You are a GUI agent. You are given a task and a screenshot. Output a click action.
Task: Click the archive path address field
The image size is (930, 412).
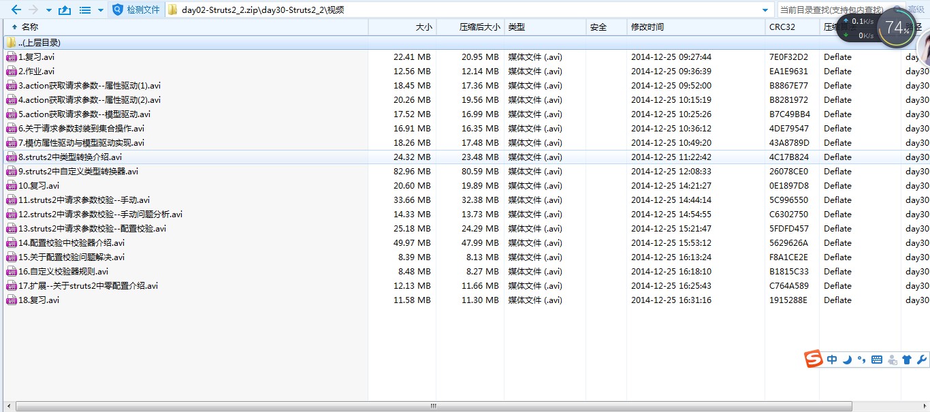click(x=470, y=10)
